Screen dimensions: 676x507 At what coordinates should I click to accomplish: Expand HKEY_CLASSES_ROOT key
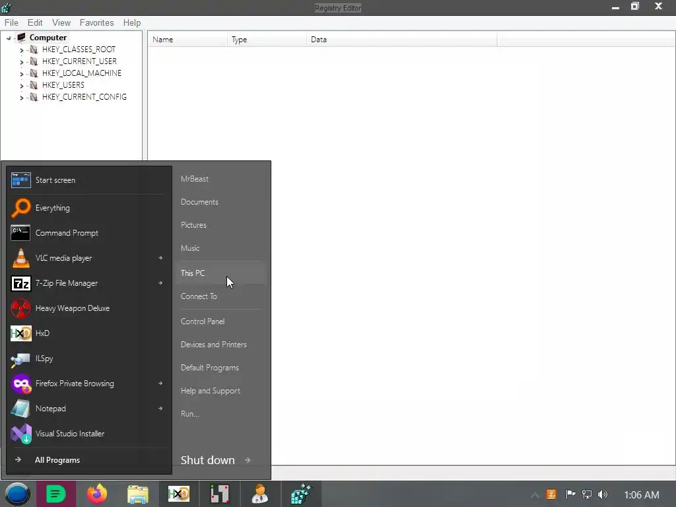(22, 50)
